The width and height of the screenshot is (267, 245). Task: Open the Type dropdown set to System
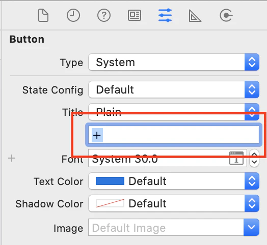(x=174, y=62)
